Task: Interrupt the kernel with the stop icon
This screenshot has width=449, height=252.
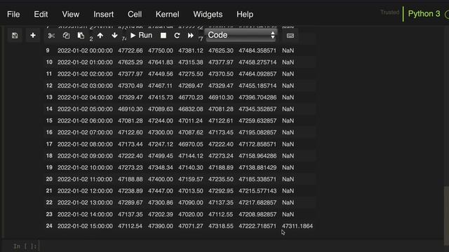Action: 163,36
